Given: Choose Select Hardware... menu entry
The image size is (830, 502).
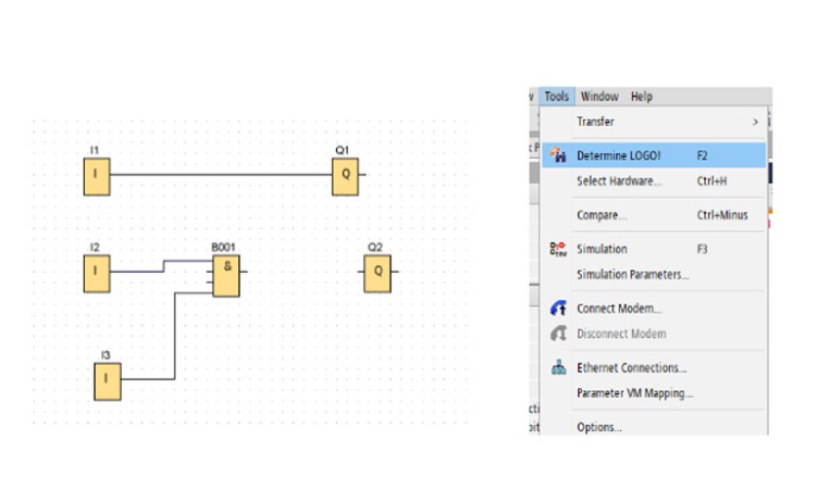Looking at the screenshot, I should (653, 180).
